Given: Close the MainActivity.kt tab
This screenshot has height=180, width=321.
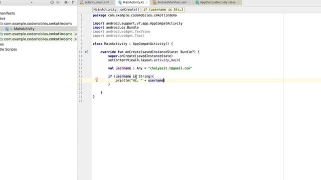Looking at the screenshot, I should click(x=146, y=2).
